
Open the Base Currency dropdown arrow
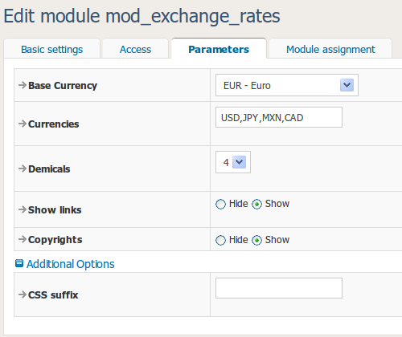347,85
